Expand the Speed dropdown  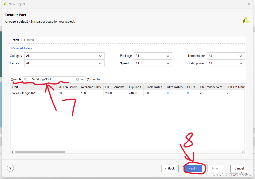click(x=153, y=64)
